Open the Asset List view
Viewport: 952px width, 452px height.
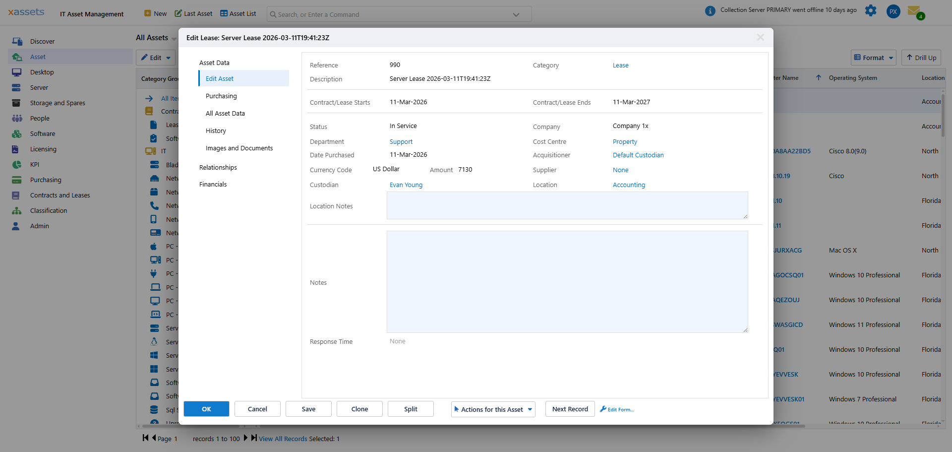(x=238, y=13)
